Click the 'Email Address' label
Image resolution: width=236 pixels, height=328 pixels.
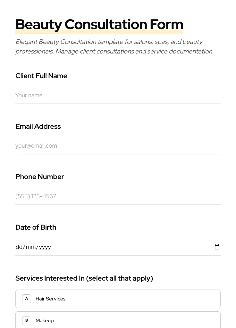[x=38, y=127]
